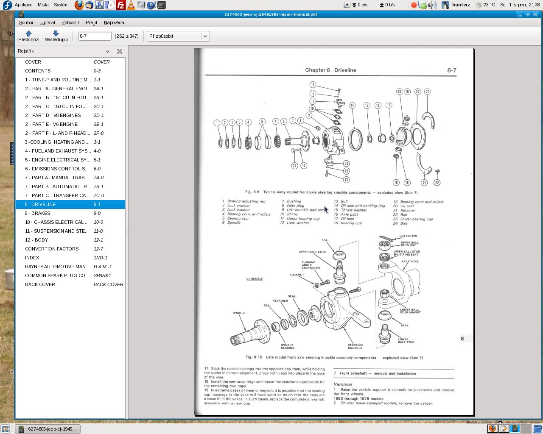Launch Firefox from the top panel
Viewport: 543px width, 434px height.
(x=79, y=5)
